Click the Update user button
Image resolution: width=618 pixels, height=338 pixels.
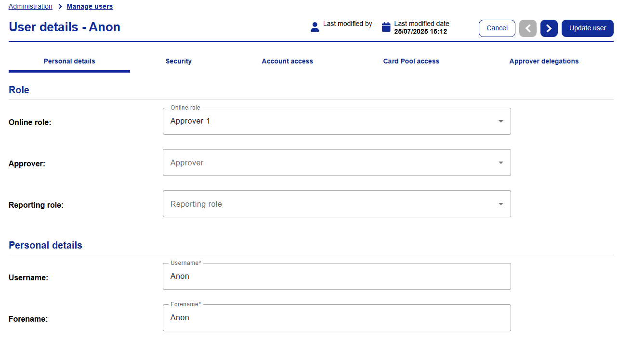pos(588,28)
